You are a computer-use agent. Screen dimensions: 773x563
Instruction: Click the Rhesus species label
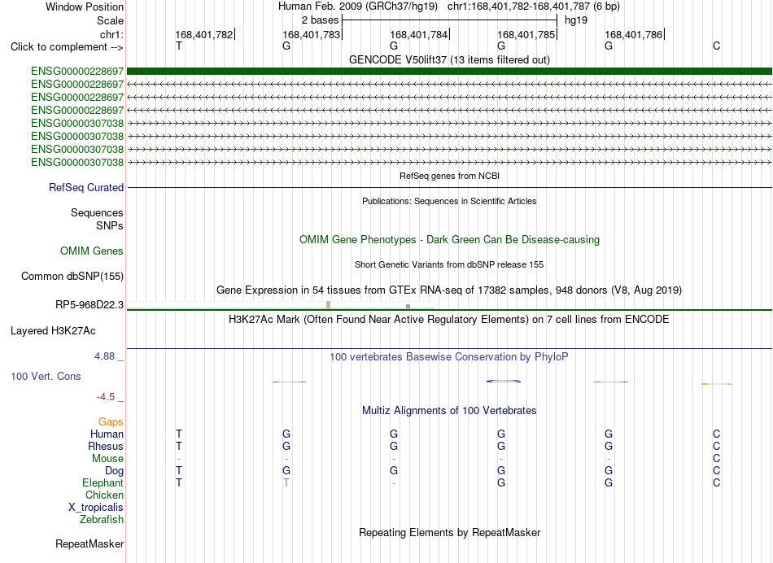tap(106, 446)
